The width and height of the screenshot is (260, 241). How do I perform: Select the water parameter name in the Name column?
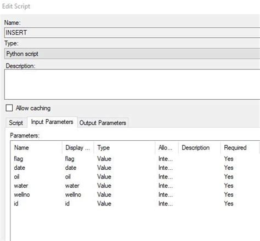21,186
